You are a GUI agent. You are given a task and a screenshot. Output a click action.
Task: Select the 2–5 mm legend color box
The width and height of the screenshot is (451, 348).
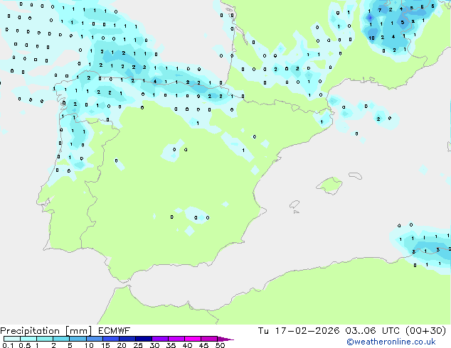point(61,339)
